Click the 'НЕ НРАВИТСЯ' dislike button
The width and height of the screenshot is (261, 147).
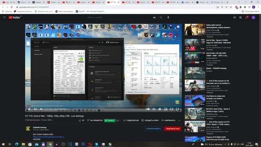click(95, 120)
